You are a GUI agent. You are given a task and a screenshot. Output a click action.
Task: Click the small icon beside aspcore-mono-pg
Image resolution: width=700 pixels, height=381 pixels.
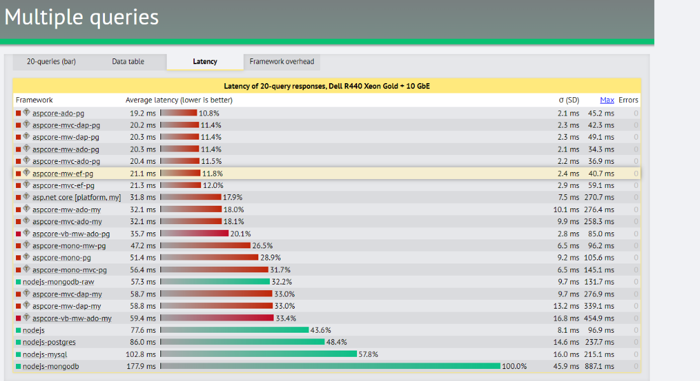[x=27, y=257]
